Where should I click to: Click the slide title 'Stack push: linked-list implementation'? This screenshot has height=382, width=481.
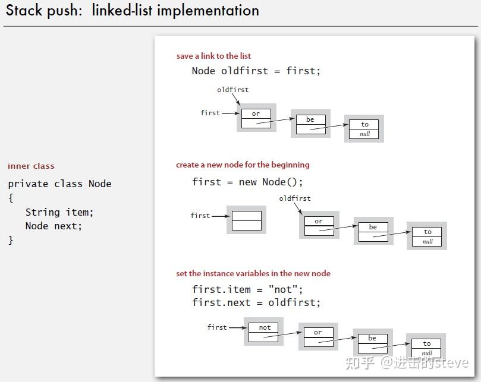coord(133,11)
